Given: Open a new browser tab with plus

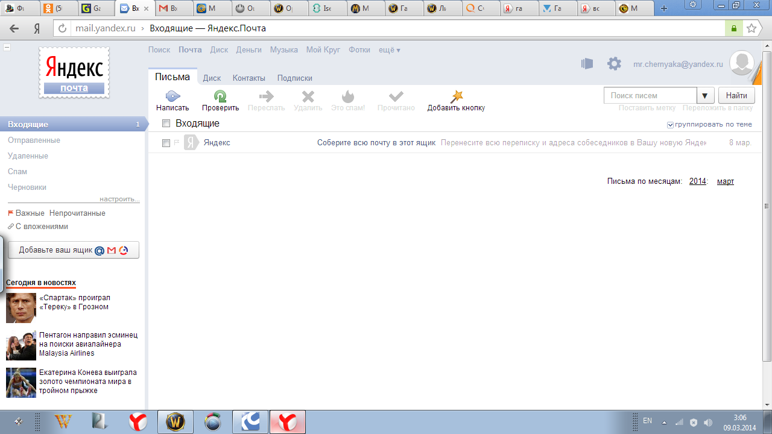Looking at the screenshot, I should click(664, 8).
